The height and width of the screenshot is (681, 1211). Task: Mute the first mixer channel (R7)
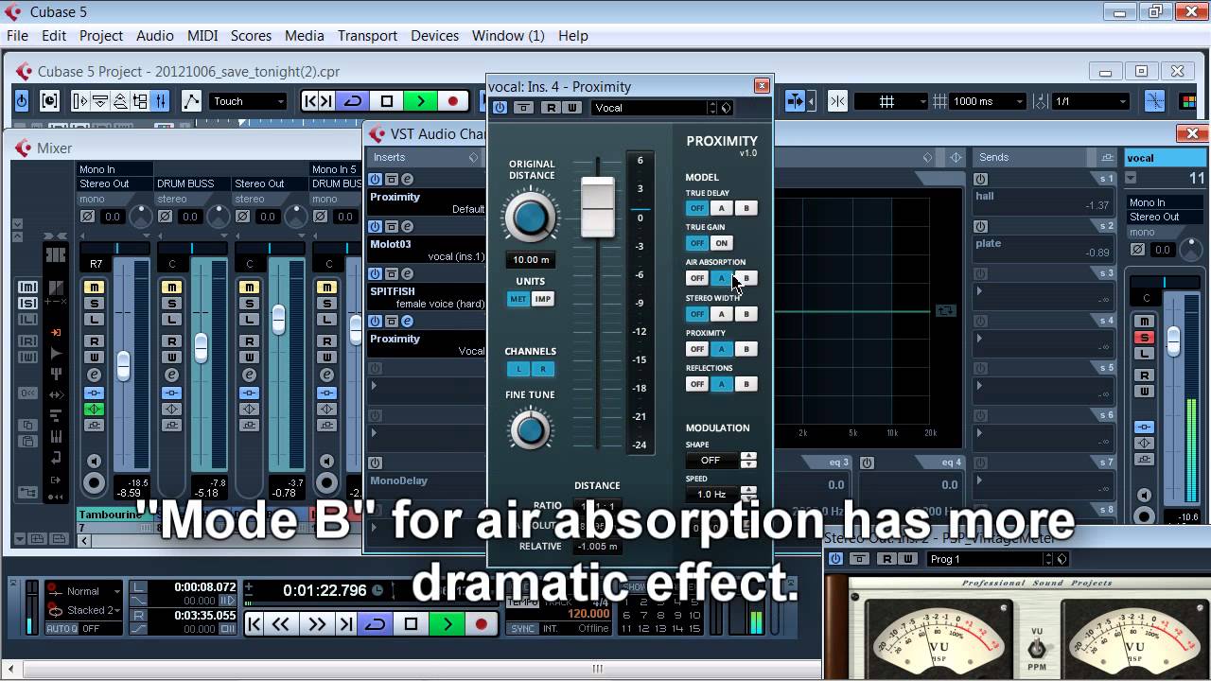click(x=94, y=287)
